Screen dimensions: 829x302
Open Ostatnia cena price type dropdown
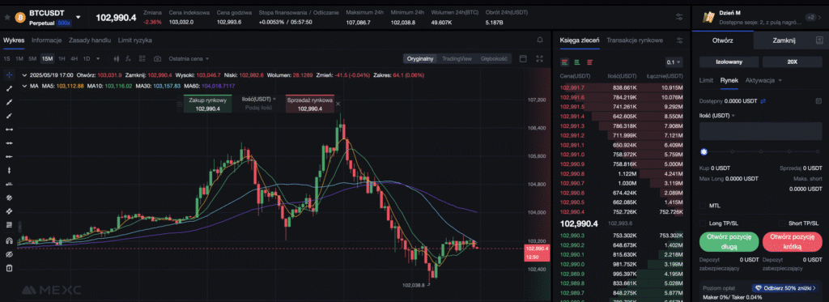(189, 59)
